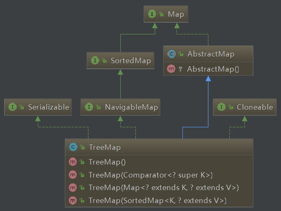Screen dimensions: 281x211
Task: Click the public lock icon on AbstractMap header
Action: click(x=181, y=54)
